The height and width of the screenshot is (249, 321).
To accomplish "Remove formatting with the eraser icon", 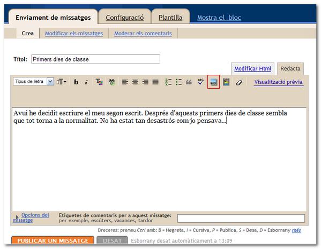I will point(239,82).
